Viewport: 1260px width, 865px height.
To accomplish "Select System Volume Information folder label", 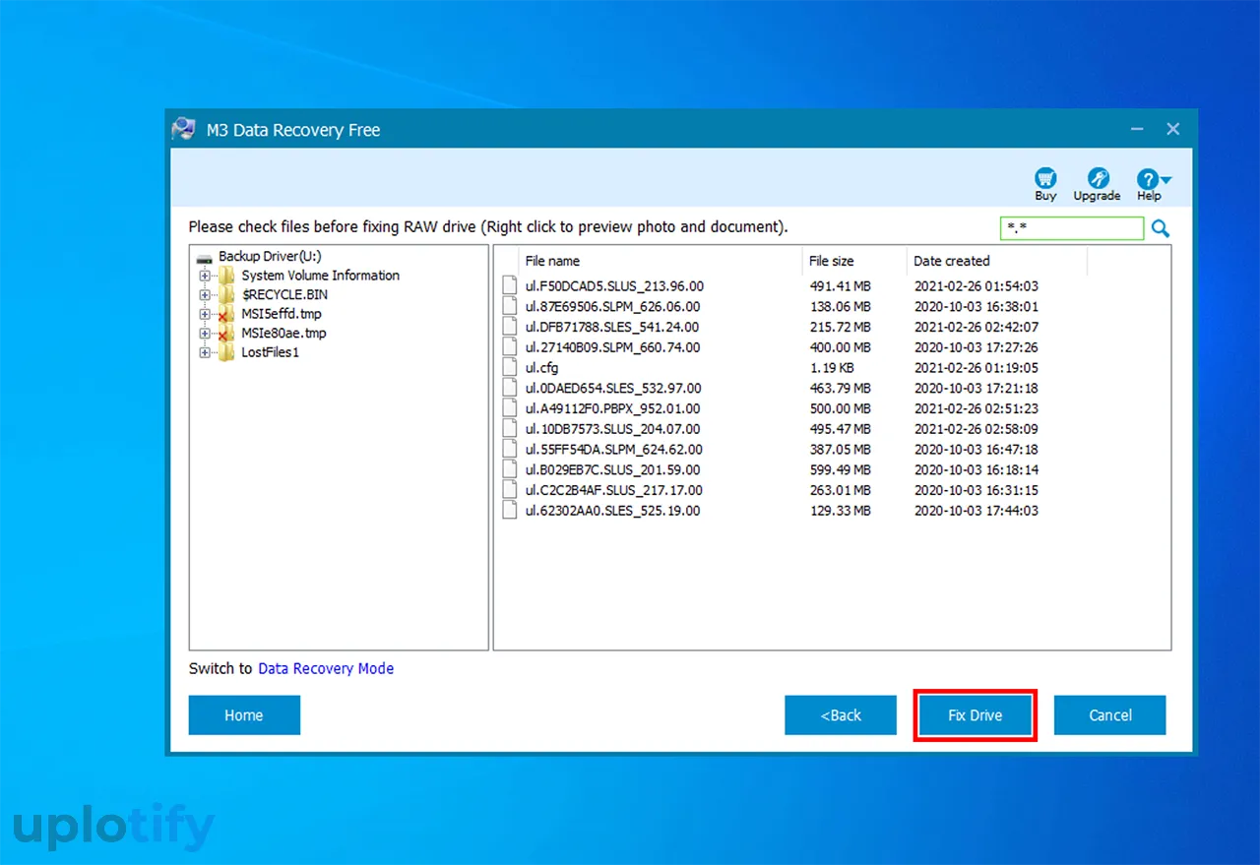I will click(x=320, y=276).
